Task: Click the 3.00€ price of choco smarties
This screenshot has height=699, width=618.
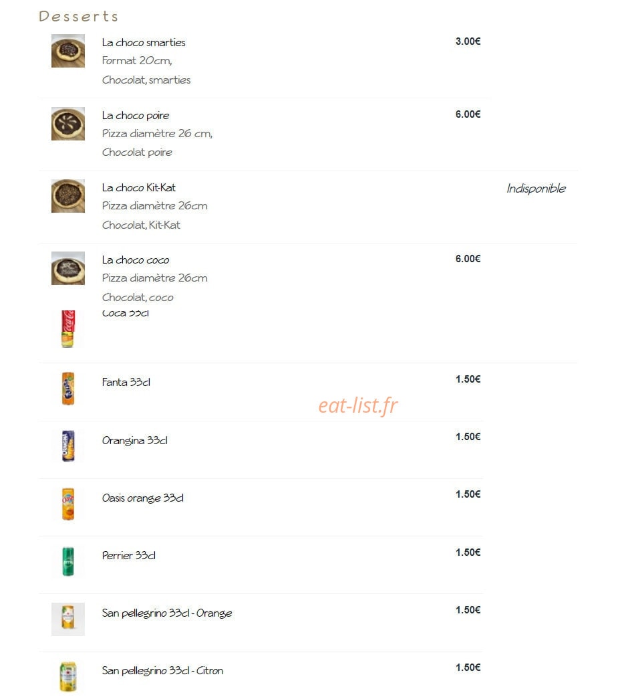Action: click(x=468, y=41)
